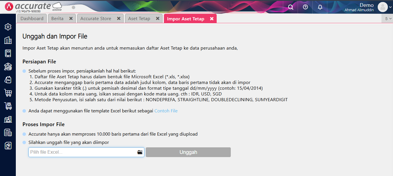Screen dimensions: 393x176
Task: Open the help question mark icon
Action: click(305, 7)
